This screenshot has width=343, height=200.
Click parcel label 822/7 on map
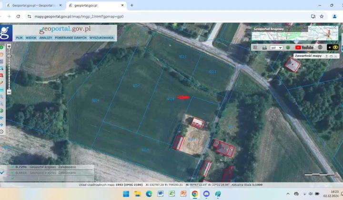click(136, 86)
